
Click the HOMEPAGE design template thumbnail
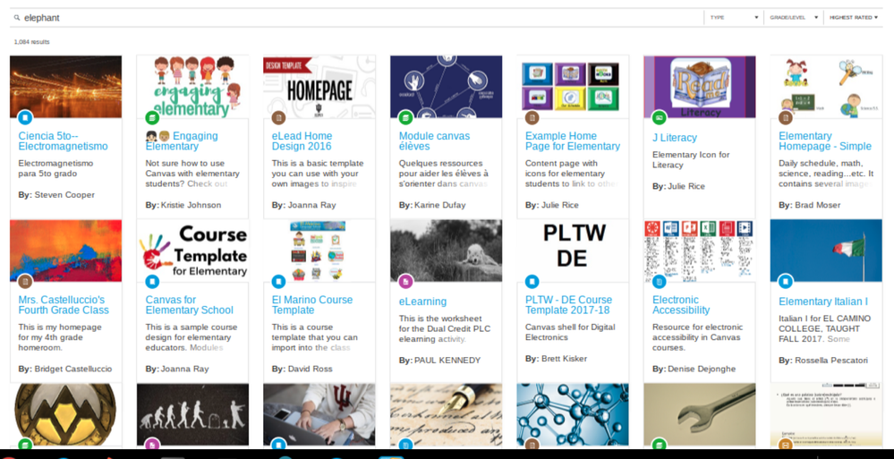319,87
